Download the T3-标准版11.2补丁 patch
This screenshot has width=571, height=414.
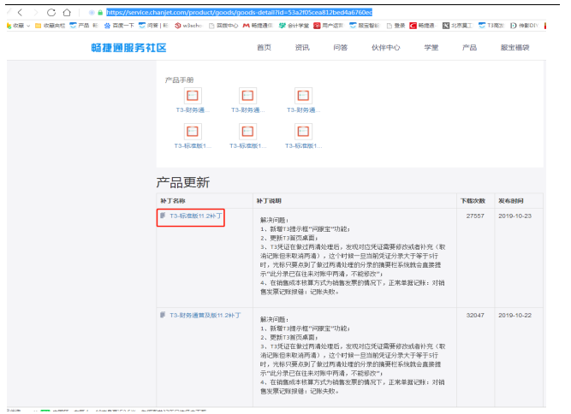[195, 216]
